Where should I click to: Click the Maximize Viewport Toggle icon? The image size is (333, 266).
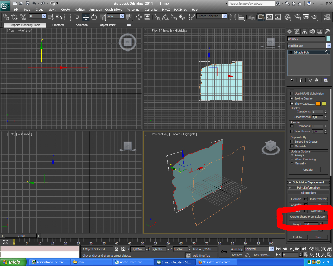329,255
